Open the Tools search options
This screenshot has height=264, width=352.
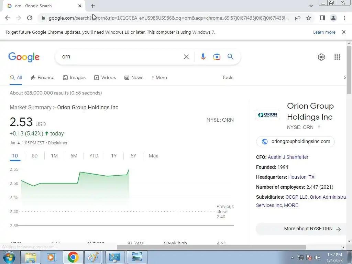click(x=228, y=77)
